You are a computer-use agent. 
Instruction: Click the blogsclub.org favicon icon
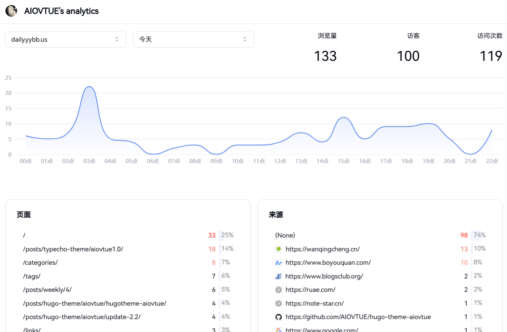[278, 276]
